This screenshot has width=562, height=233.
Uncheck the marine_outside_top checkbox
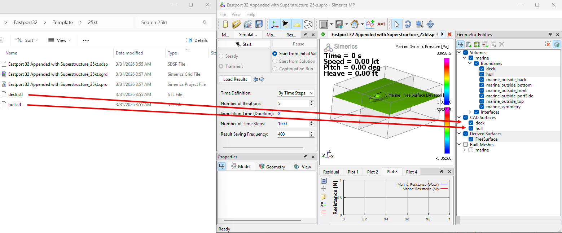pos(482,101)
